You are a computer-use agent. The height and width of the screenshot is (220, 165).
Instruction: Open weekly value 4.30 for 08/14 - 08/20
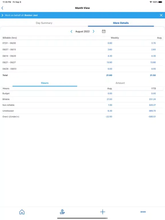tap(110, 56)
